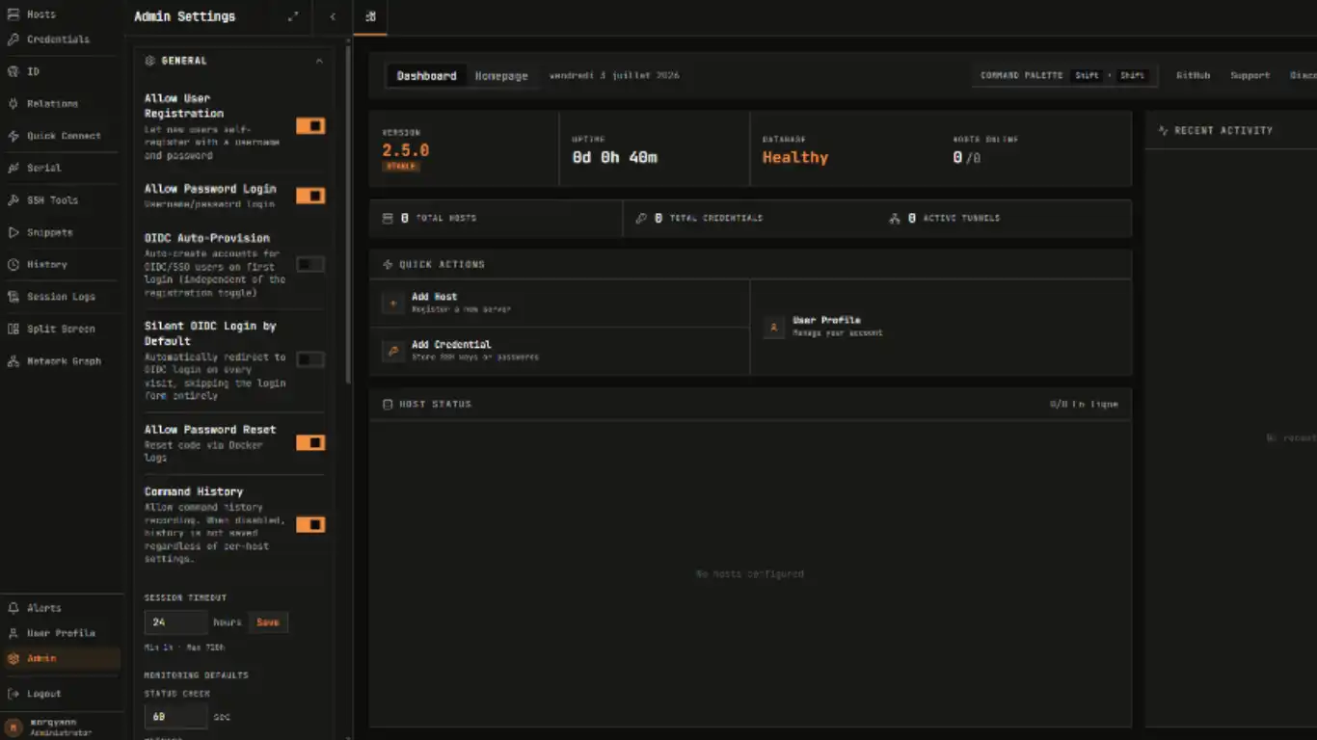Click the uptime value 0d 0h 40m
The height and width of the screenshot is (740, 1317).
point(614,157)
